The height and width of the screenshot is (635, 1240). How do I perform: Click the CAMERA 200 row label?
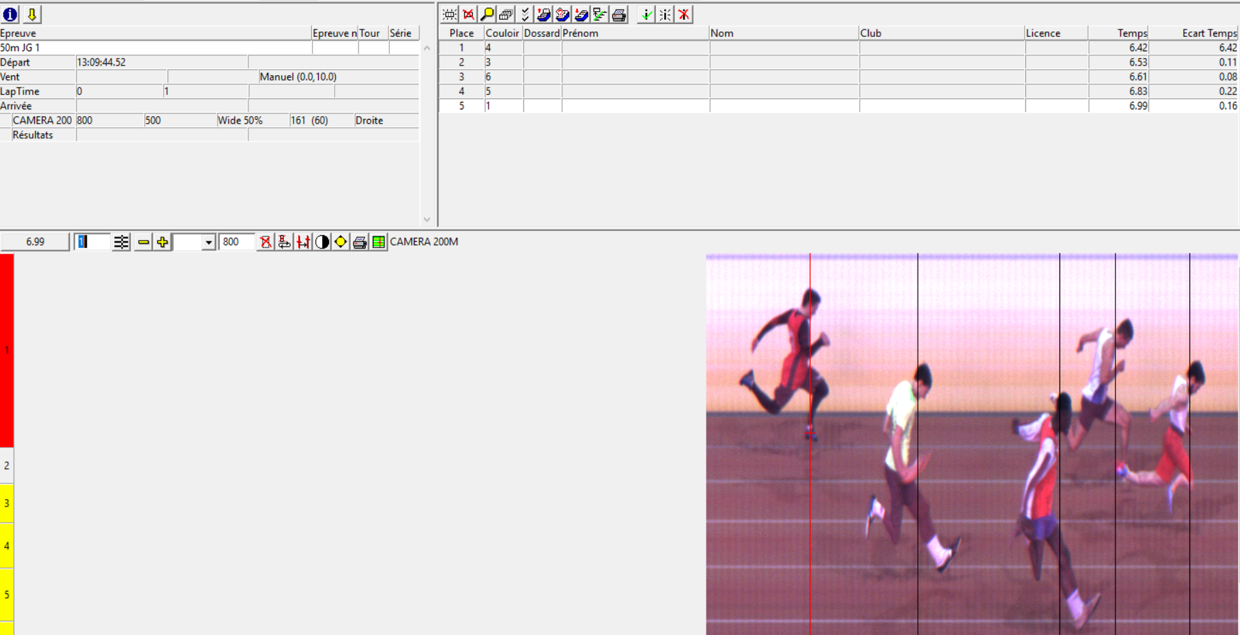tap(42, 120)
